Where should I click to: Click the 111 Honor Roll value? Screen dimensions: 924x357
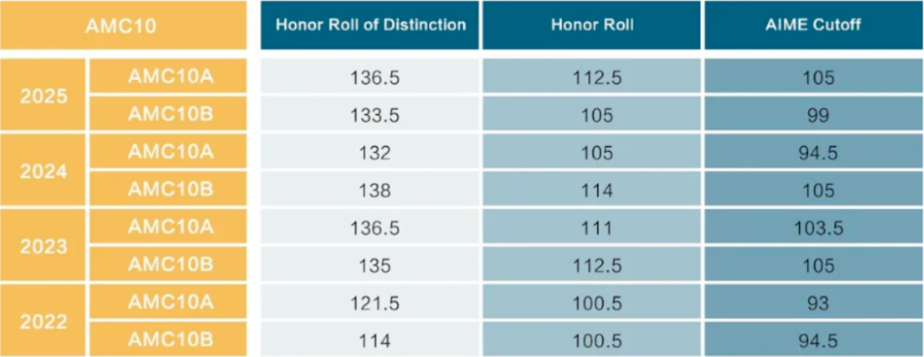point(593,227)
